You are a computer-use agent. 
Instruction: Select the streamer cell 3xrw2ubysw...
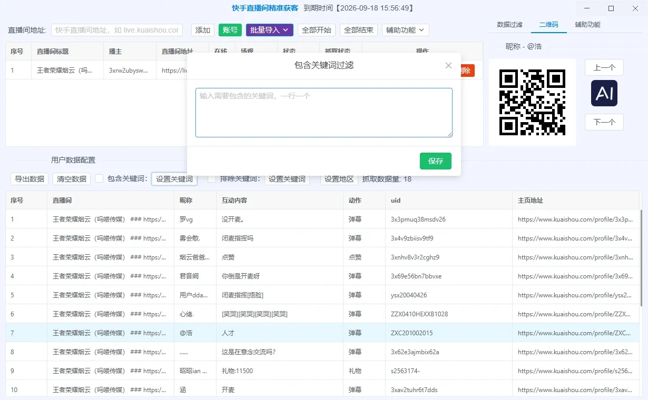(x=130, y=70)
